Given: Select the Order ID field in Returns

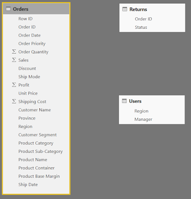Looking at the screenshot, I should 143,19.
